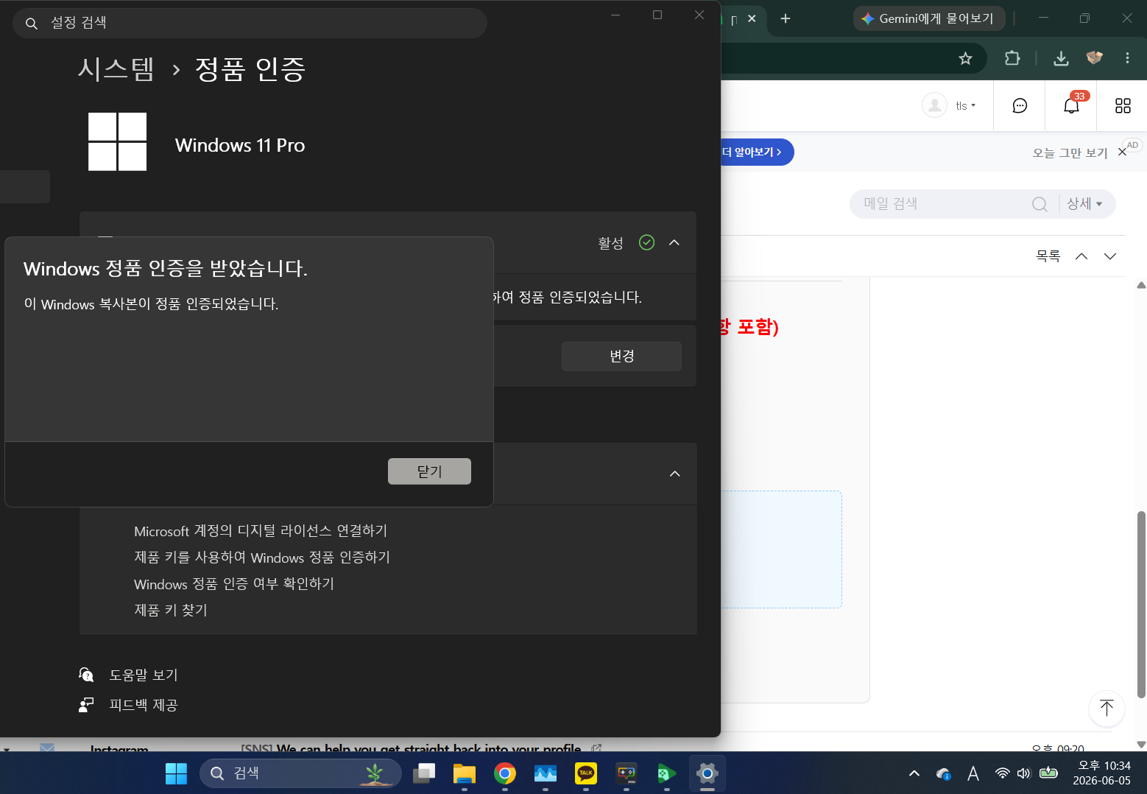Open the 상세 search options dropdown
The width and height of the screenshot is (1147, 794).
pos(1084,204)
